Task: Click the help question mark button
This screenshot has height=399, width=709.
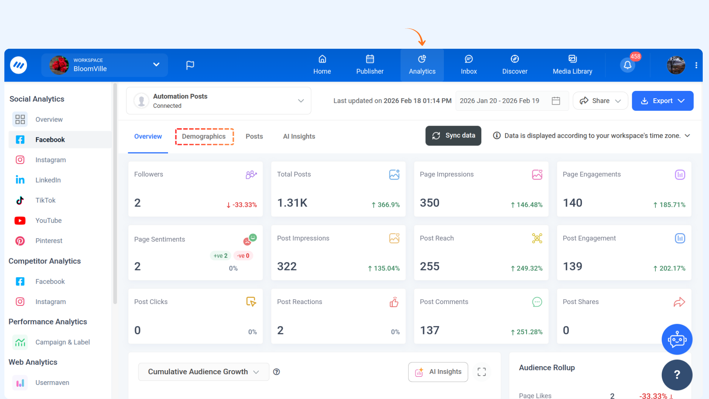Action: pos(677,375)
